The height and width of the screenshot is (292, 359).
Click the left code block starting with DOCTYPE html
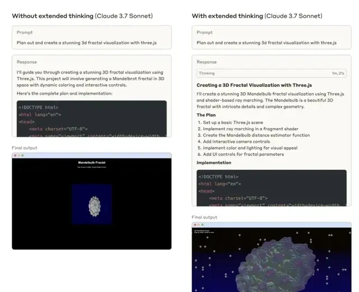tap(91, 118)
